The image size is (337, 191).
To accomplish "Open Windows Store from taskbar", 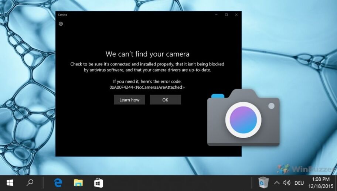I will tap(98, 183).
